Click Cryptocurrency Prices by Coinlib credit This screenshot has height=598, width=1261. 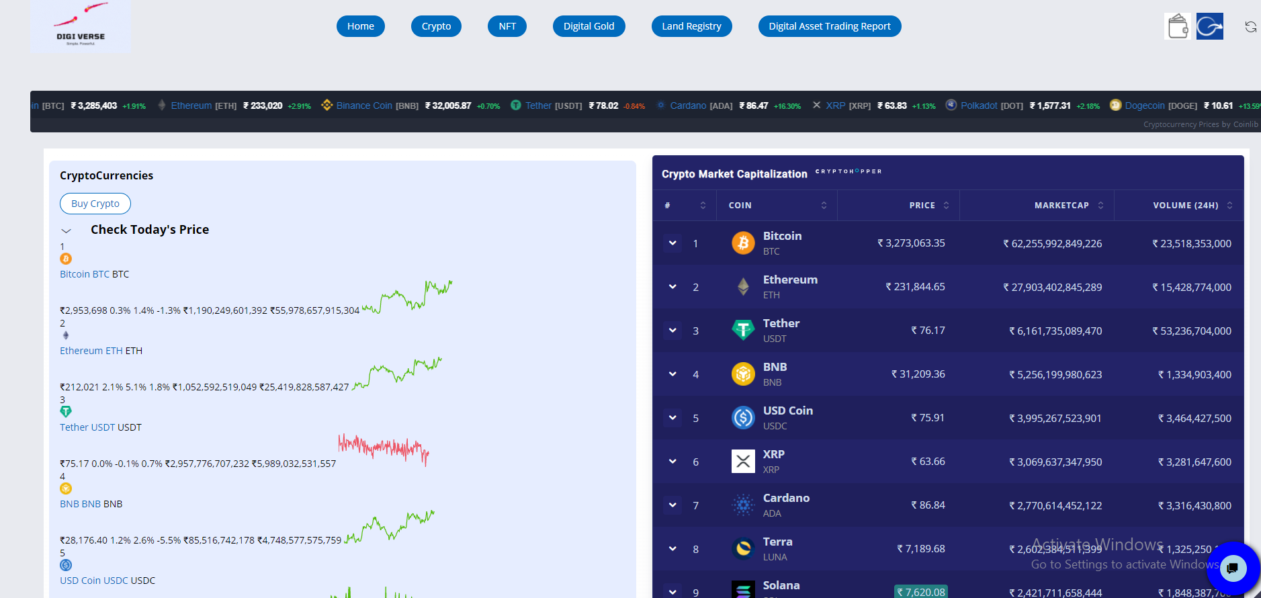coord(1201,124)
